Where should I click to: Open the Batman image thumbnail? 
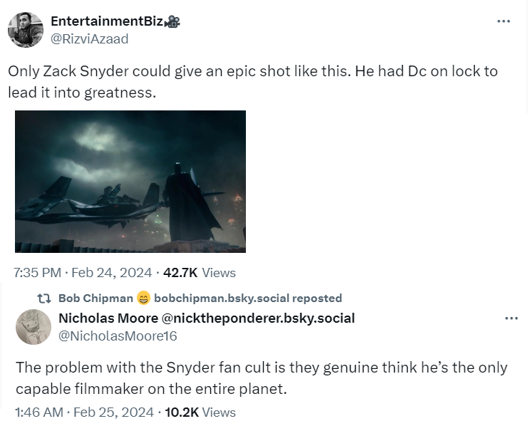(x=130, y=182)
